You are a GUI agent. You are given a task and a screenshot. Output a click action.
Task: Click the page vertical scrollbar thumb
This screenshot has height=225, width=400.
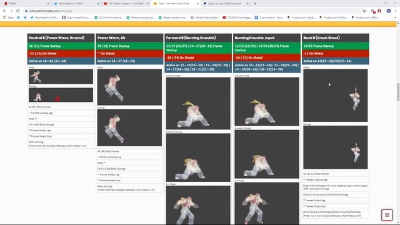(x=398, y=92)
